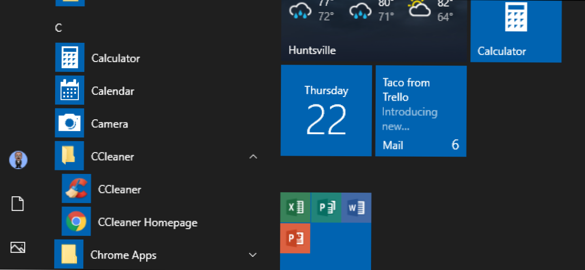585x270 pixels.
Task: Launch Calendar from the app list
Action: pos(112,91)
